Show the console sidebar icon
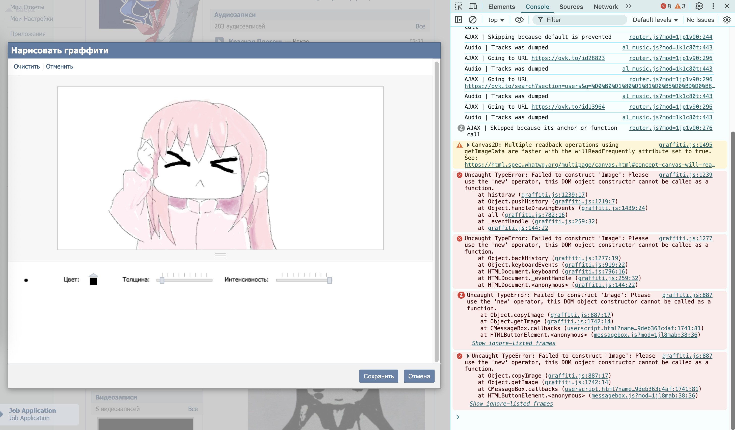Screen dimensions: 735x430 459,20
